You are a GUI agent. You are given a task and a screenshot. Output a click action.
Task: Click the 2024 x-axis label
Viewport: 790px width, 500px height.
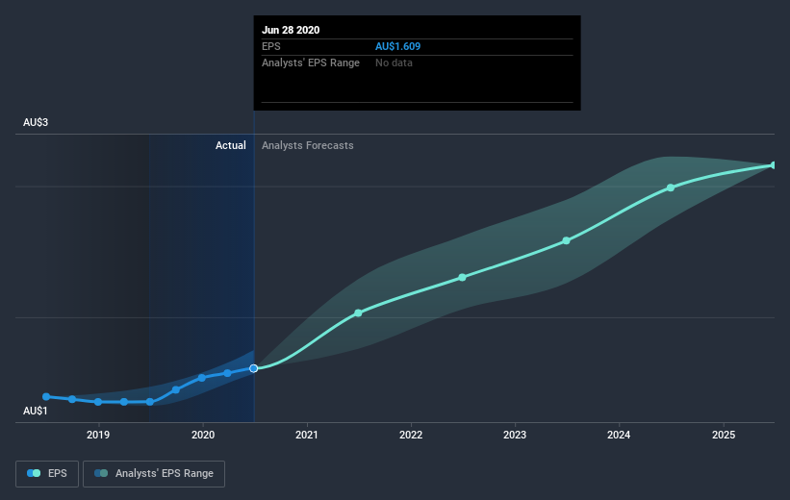tap(619, 435)
